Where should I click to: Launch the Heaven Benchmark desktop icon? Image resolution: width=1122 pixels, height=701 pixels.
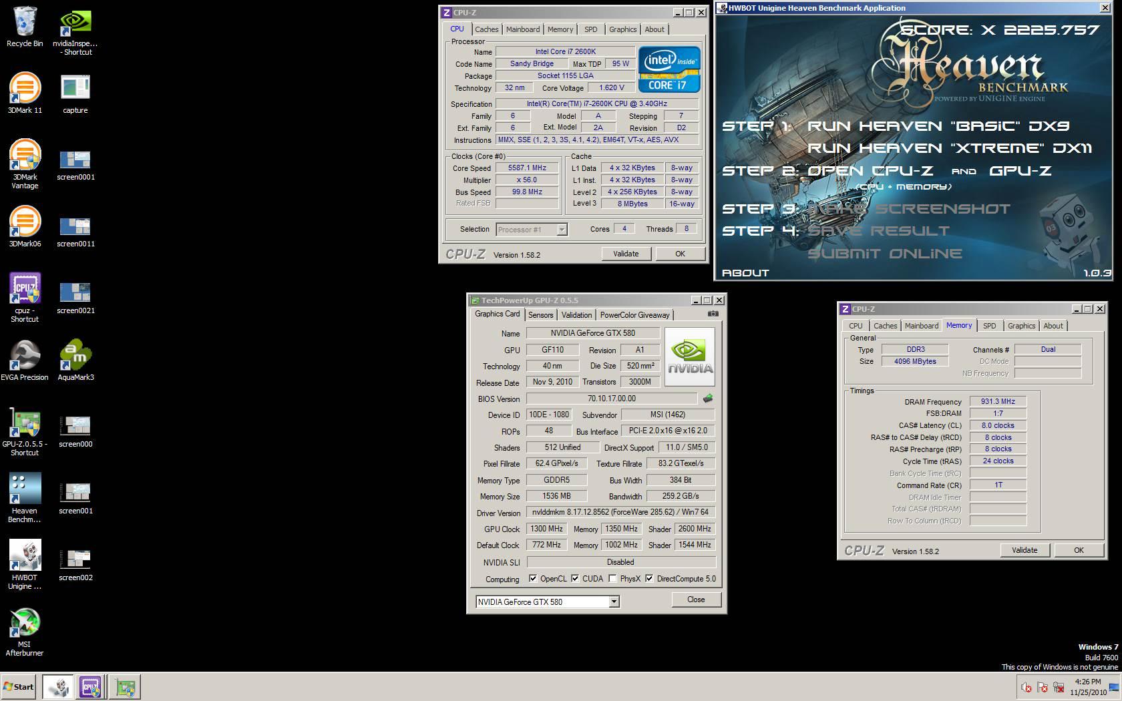click(25, 498)
